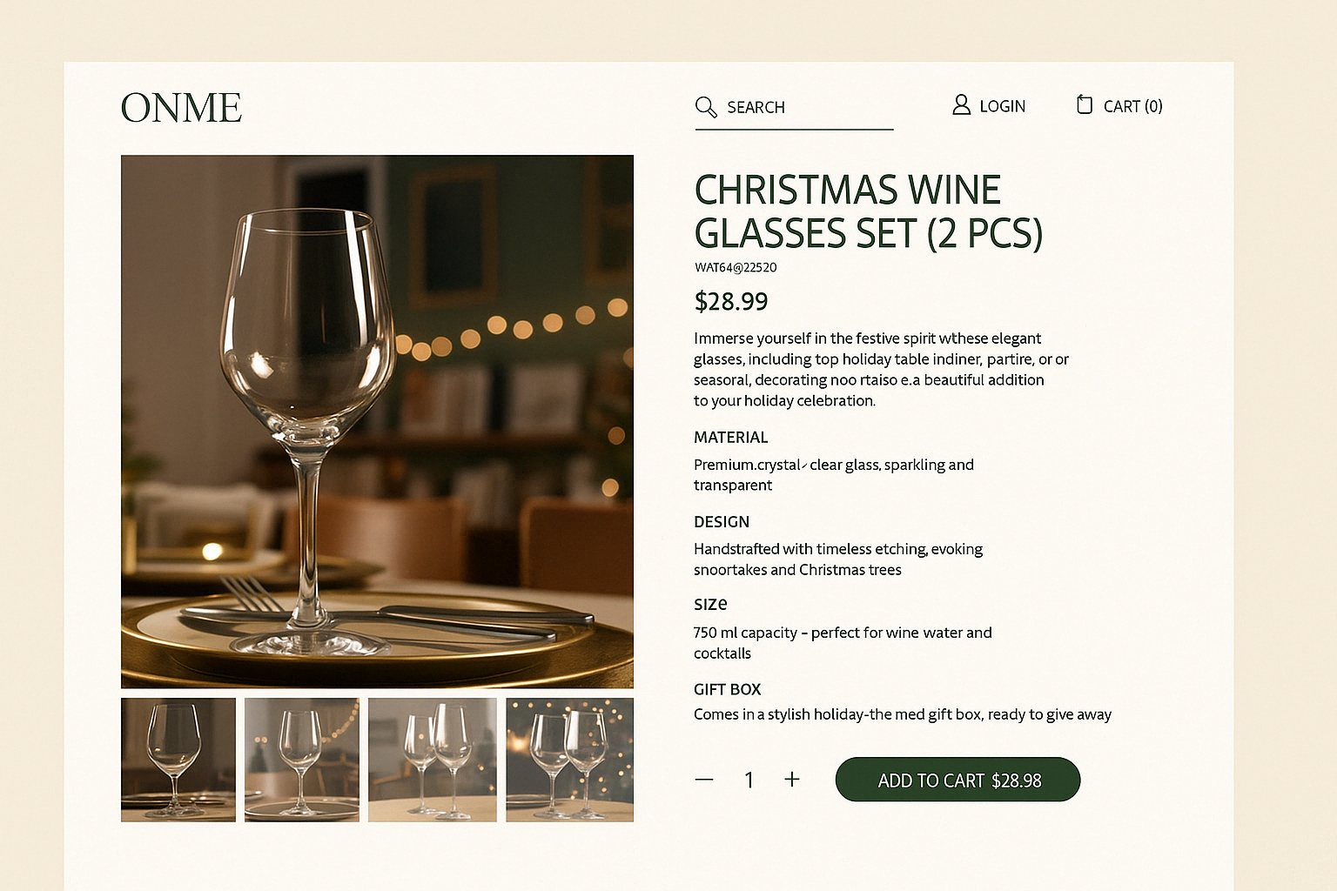The width and height of the screenshot is (1337, 891).
Task: Select the quantity stepper's minus control
Action: (x=704, y=780)
